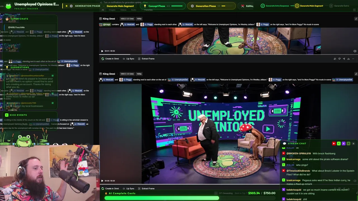This screenshot has width=358, height=201.
Task: Create in Omni from the first video
Action: [110, 59]
